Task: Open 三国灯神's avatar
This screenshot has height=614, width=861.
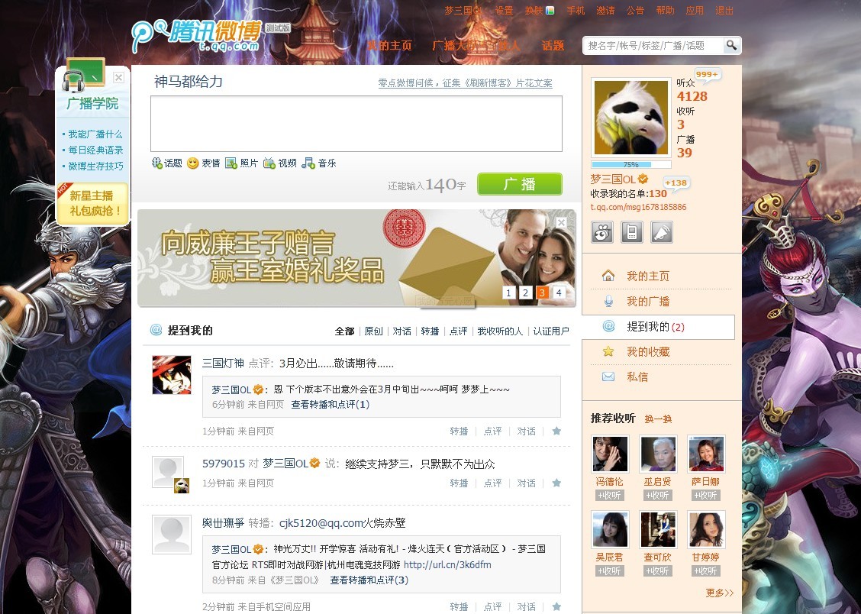Action: pos(171,375)
